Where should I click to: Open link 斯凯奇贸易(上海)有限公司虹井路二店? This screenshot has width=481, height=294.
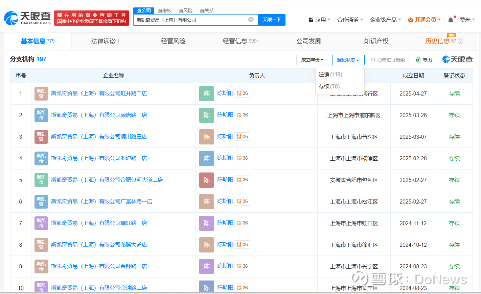(99, 93)
